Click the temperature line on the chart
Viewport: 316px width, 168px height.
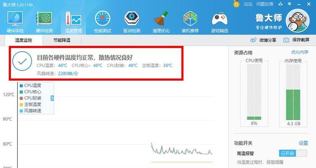pos(182,150)
